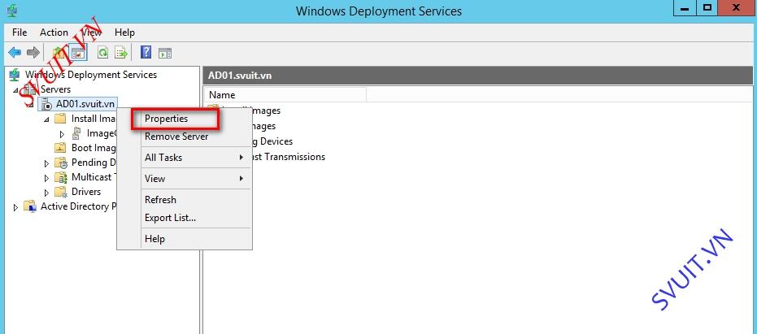Click the Export List toolbar icon

click(x=120, y=52)
